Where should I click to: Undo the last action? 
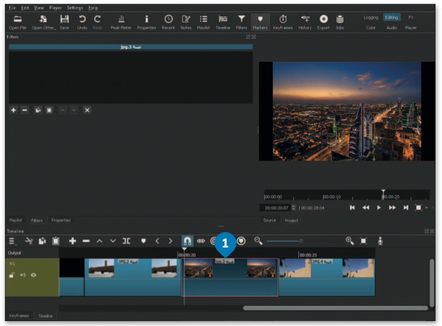(82, 22)
